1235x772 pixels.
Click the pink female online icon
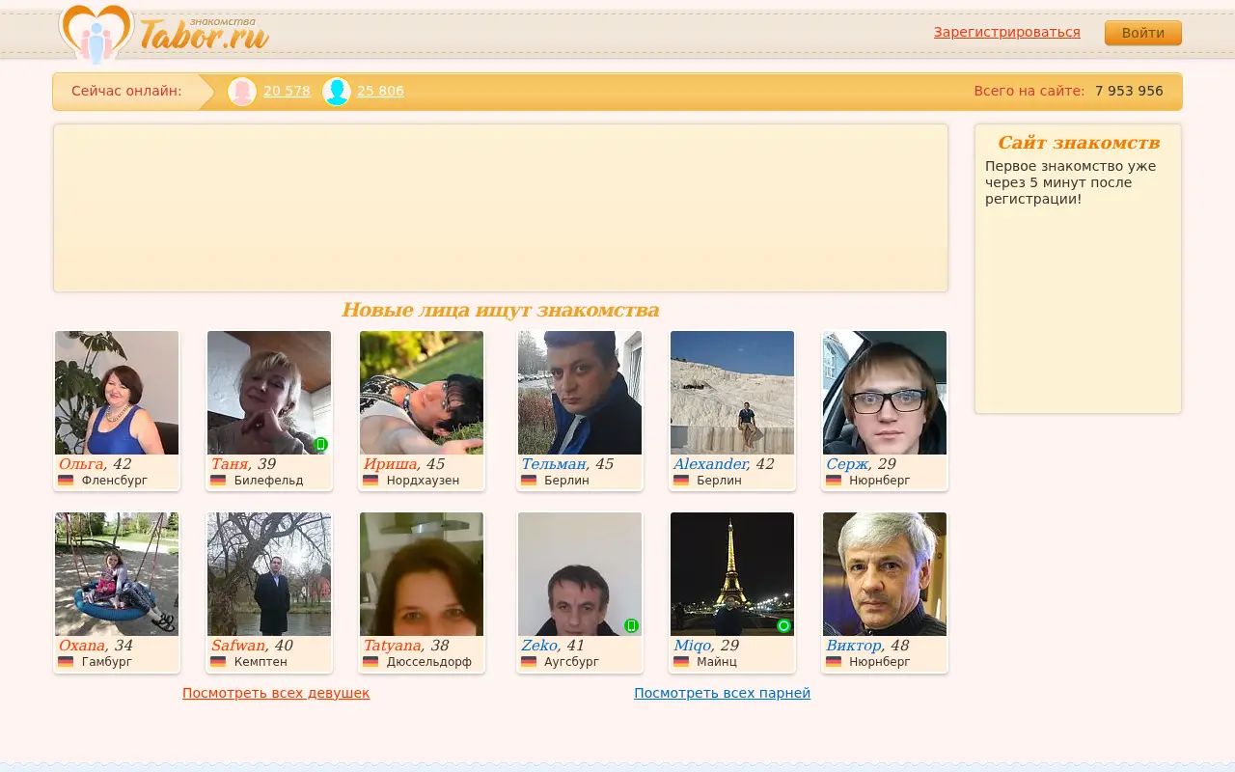(242, 92)
